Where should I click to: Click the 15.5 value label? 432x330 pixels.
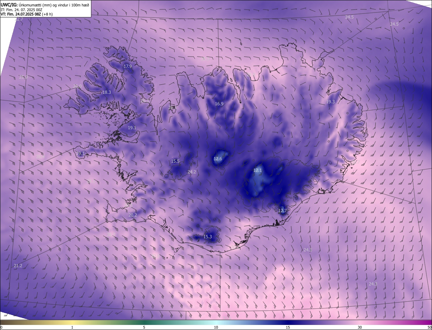coord(175,161)
